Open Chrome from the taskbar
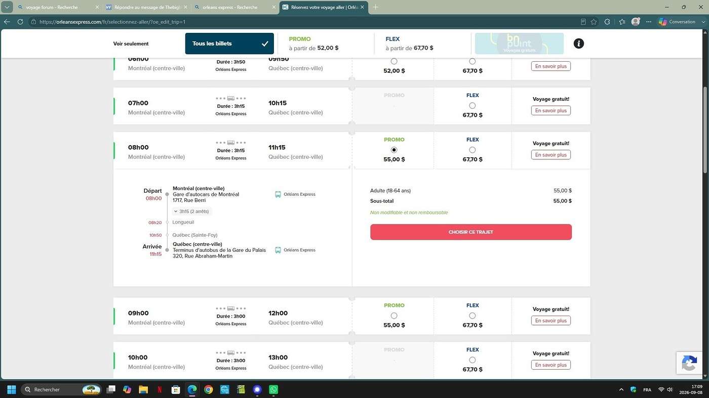Image resolution: width=709 pixels, height=398 pixels. click(208, 389)
